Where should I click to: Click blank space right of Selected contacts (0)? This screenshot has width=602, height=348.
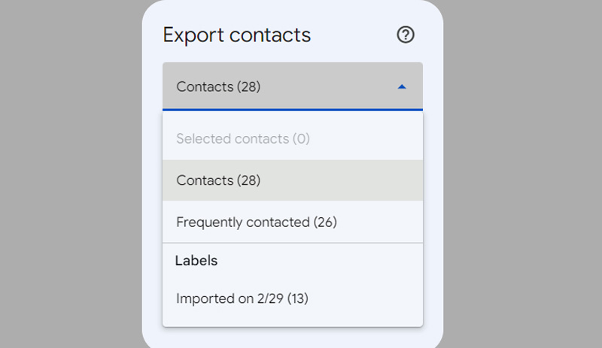point(365,138)
